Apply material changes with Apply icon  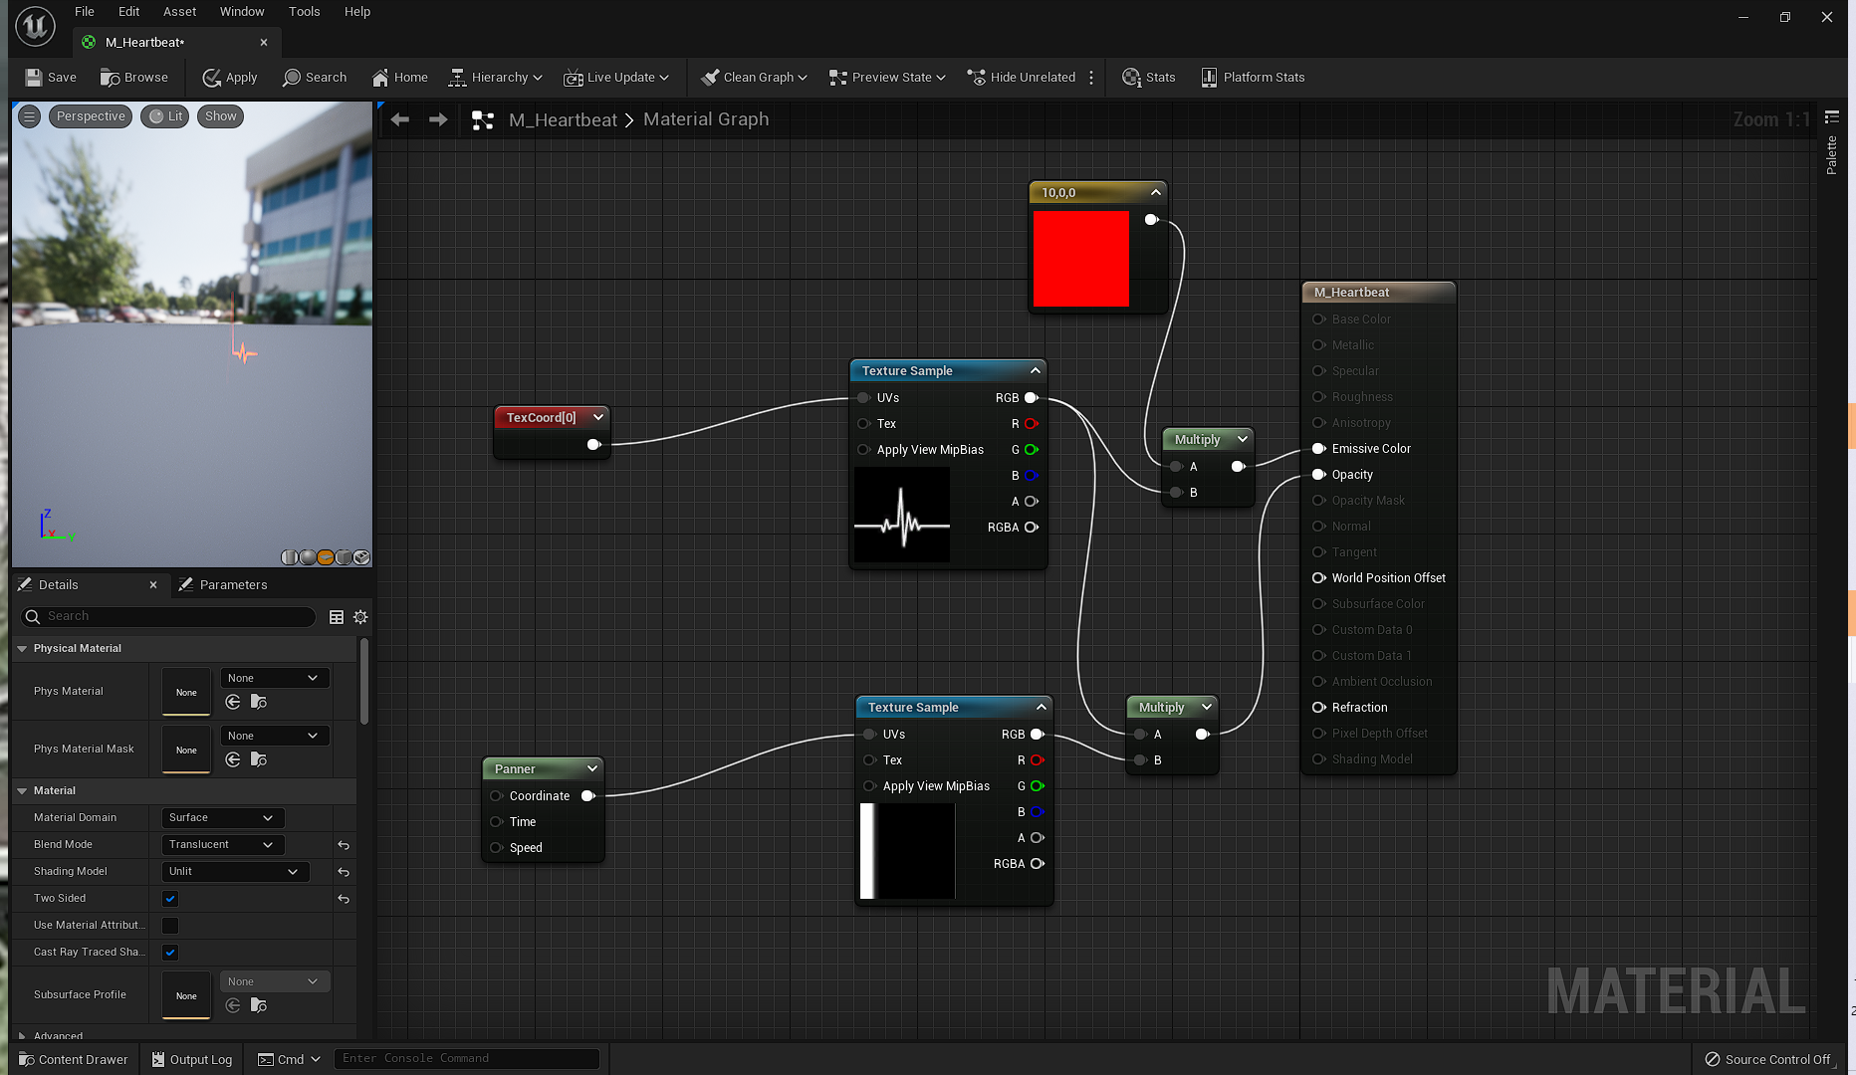211,78
